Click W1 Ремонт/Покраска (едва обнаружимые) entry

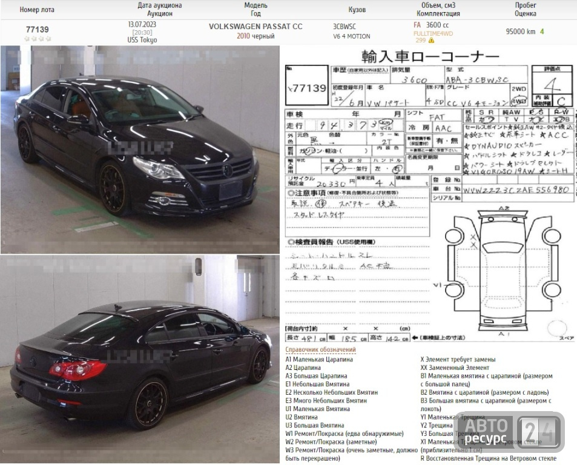(345, 434)
